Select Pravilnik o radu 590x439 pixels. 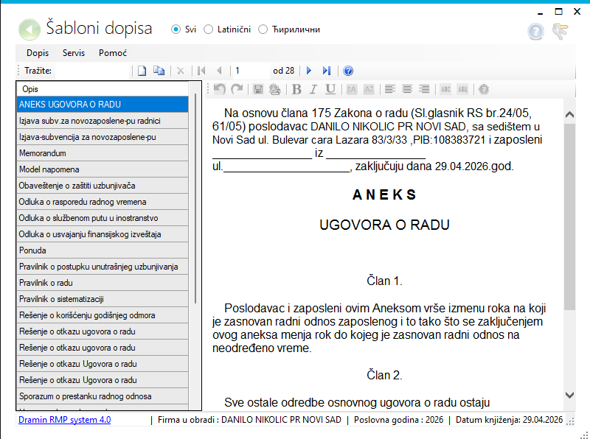coord(103,283)
